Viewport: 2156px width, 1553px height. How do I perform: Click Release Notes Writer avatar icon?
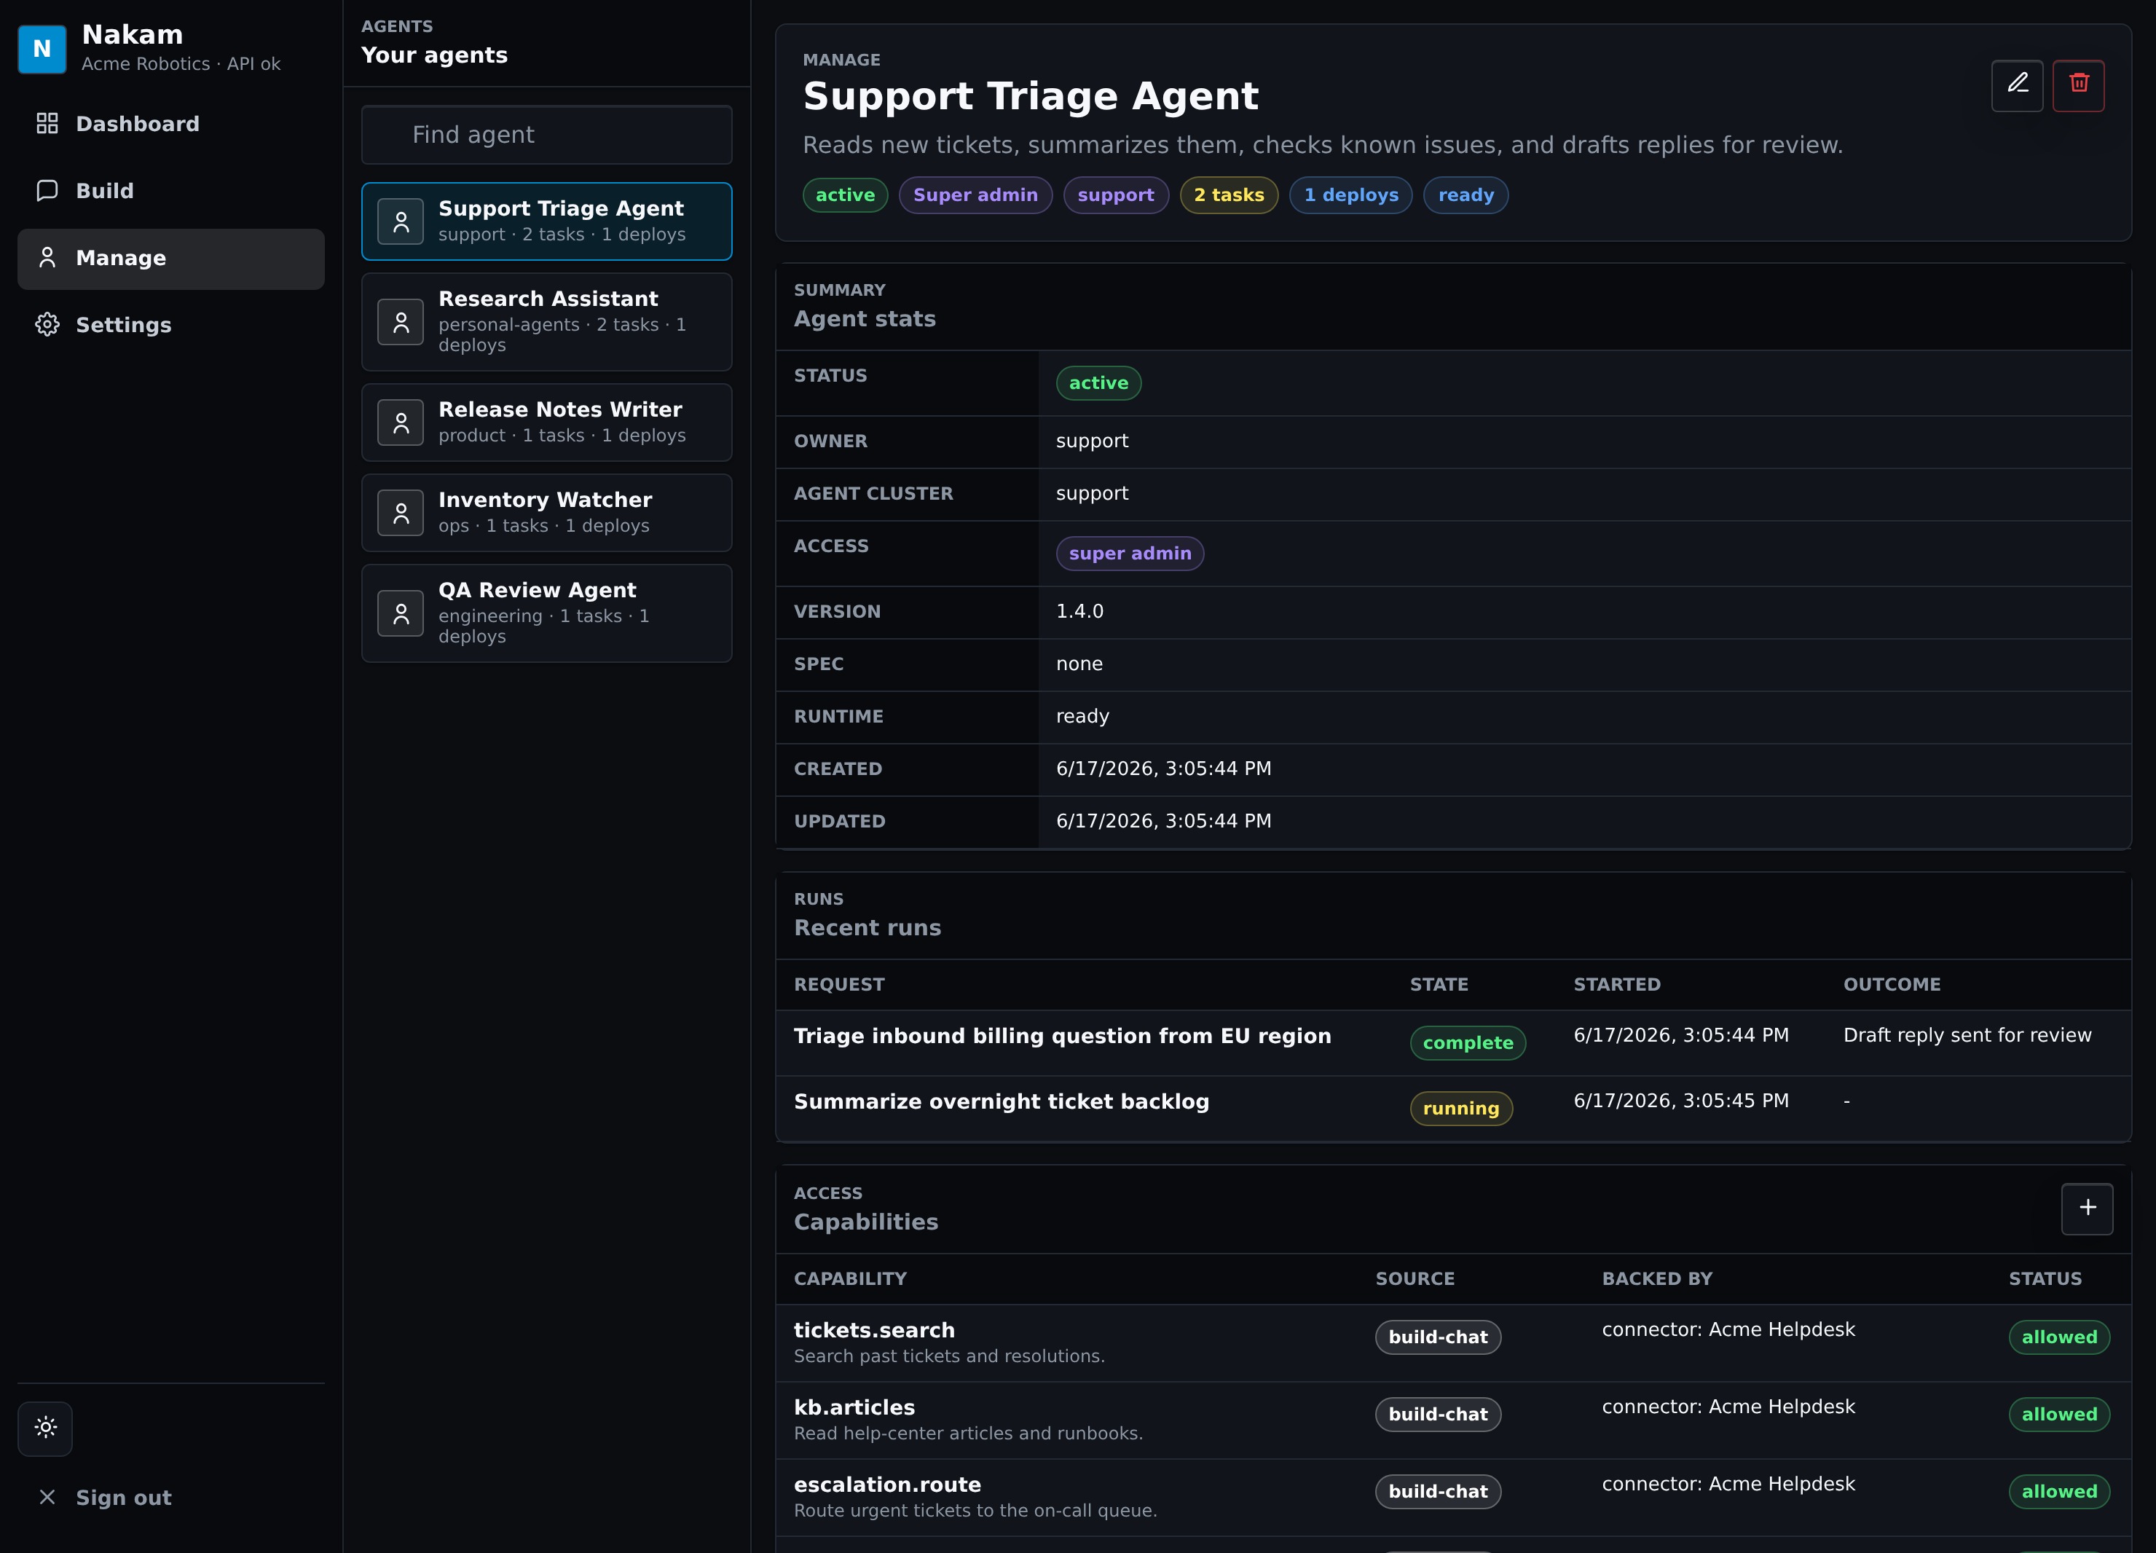pos(401,422)
